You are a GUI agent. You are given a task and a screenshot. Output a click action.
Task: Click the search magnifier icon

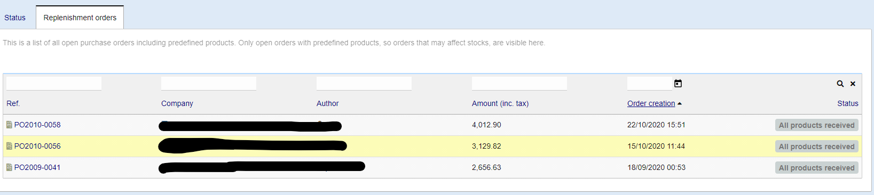pos(840,84)
